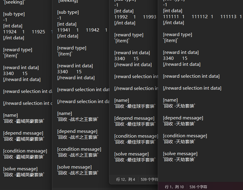The width and height of the screenshot is (243, 190).
Task: Place cursor on the number 11924
Action: pyautogui.click(x=10, y=32)
